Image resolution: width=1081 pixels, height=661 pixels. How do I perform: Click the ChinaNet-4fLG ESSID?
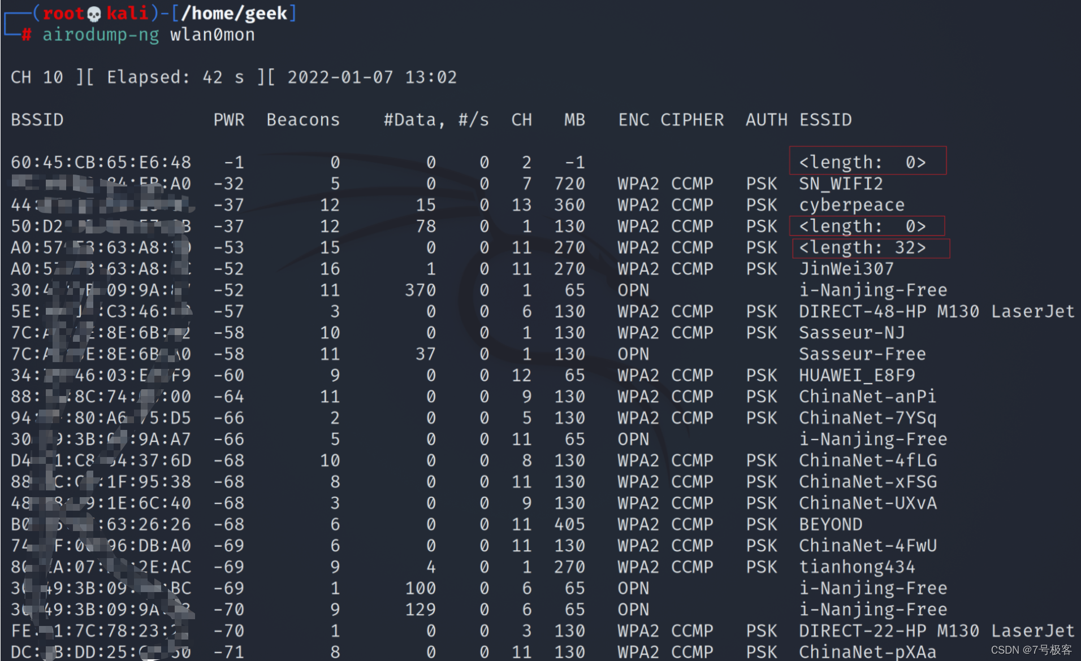coord(867,460)
